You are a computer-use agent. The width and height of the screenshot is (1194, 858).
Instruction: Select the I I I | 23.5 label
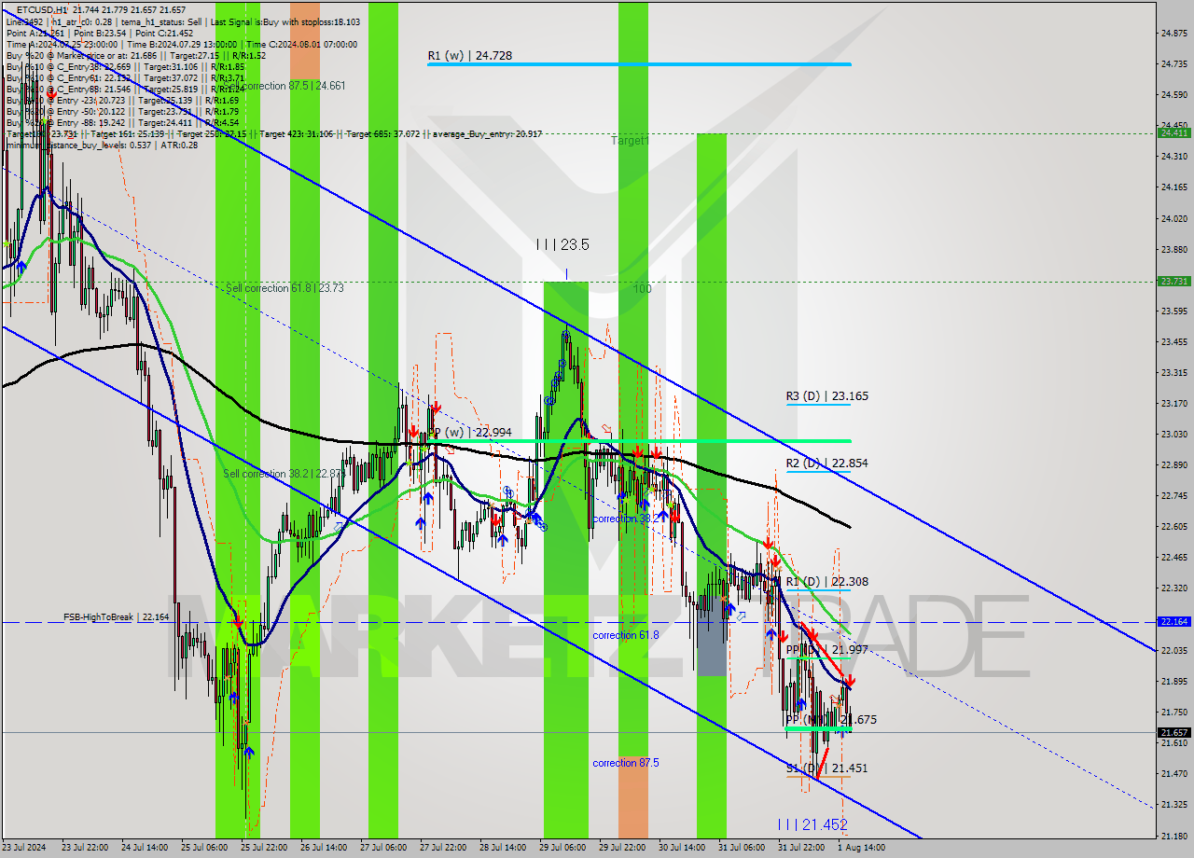click(x=562, y=245)
